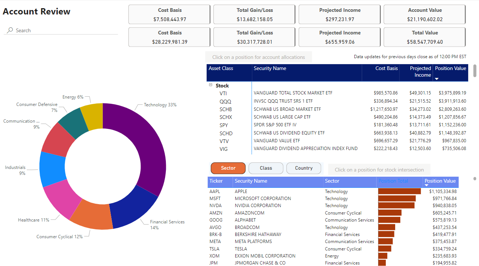479x266 pixels.
Task: Select the Total Value $58,547,709.40 card
Action: tap(424, 37)
